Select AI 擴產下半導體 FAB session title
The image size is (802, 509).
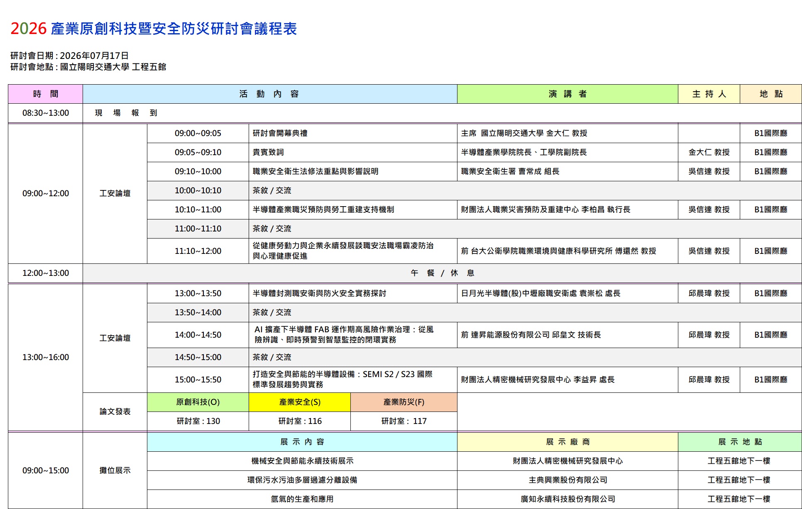pos(344,334)
